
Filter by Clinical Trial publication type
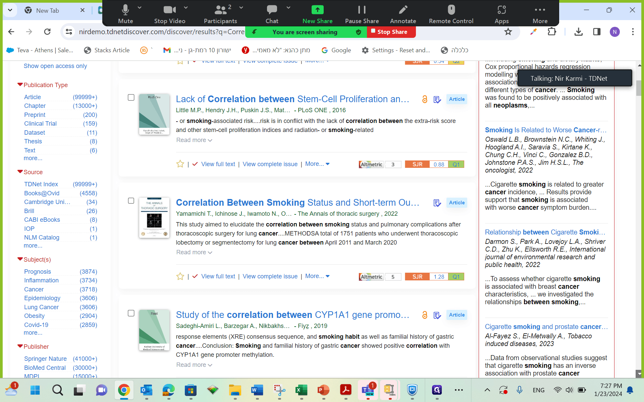(40, 124)
